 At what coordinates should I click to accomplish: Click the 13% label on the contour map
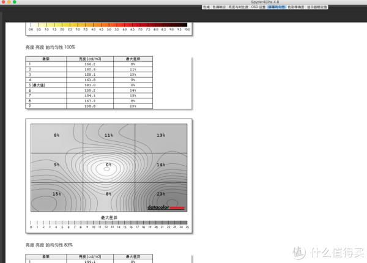[x=161, y=135]
